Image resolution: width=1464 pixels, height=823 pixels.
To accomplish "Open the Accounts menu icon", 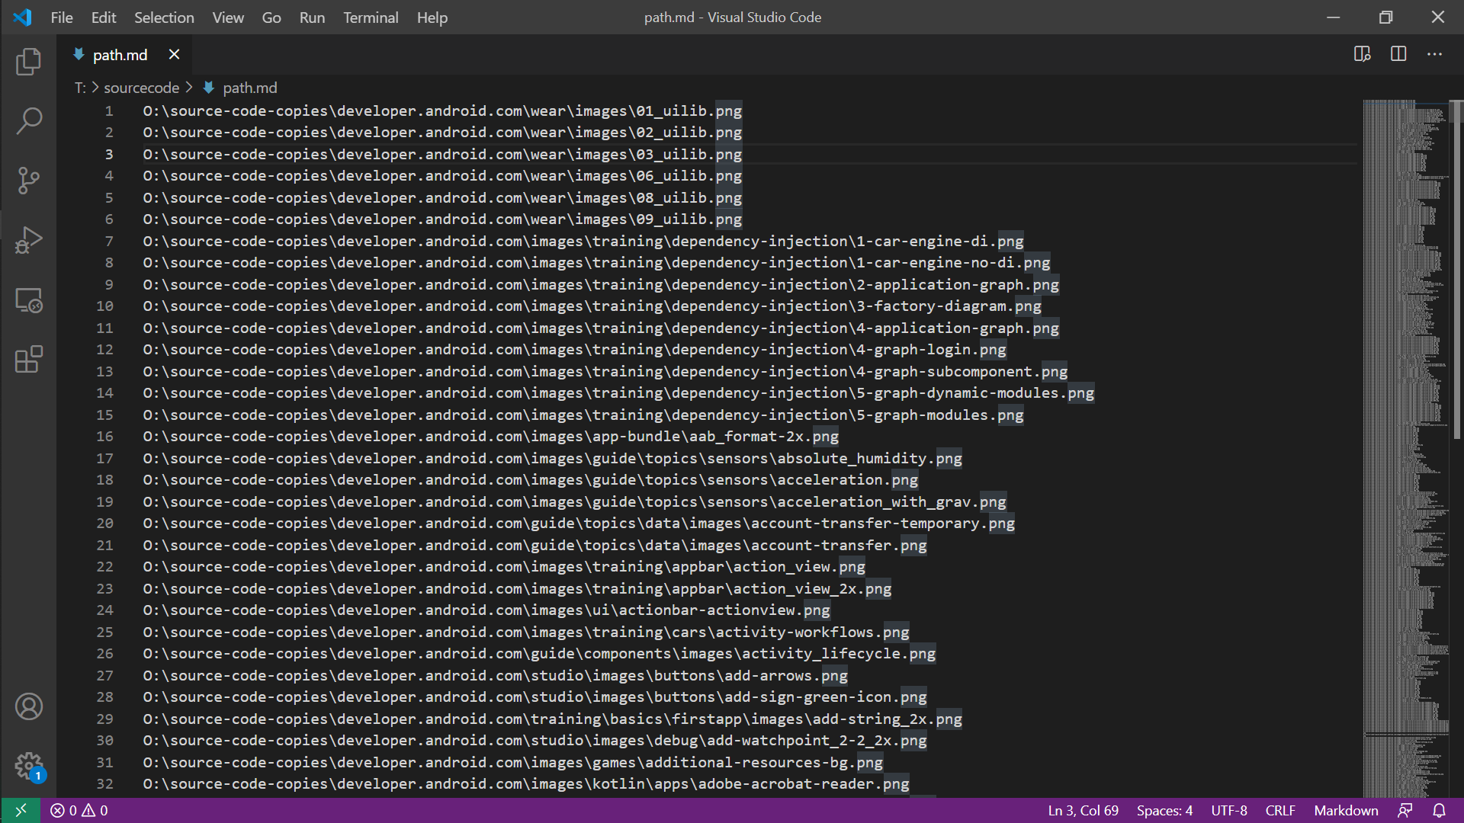I will pyautogui.click(x=28, y=706).
